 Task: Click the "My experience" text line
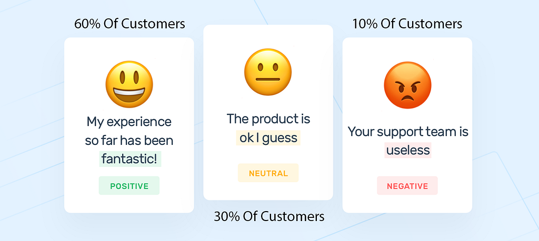(x=129, y=122)
